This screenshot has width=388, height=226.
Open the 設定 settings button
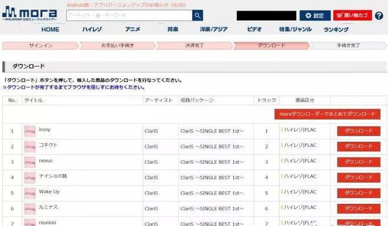pos(315,16)
